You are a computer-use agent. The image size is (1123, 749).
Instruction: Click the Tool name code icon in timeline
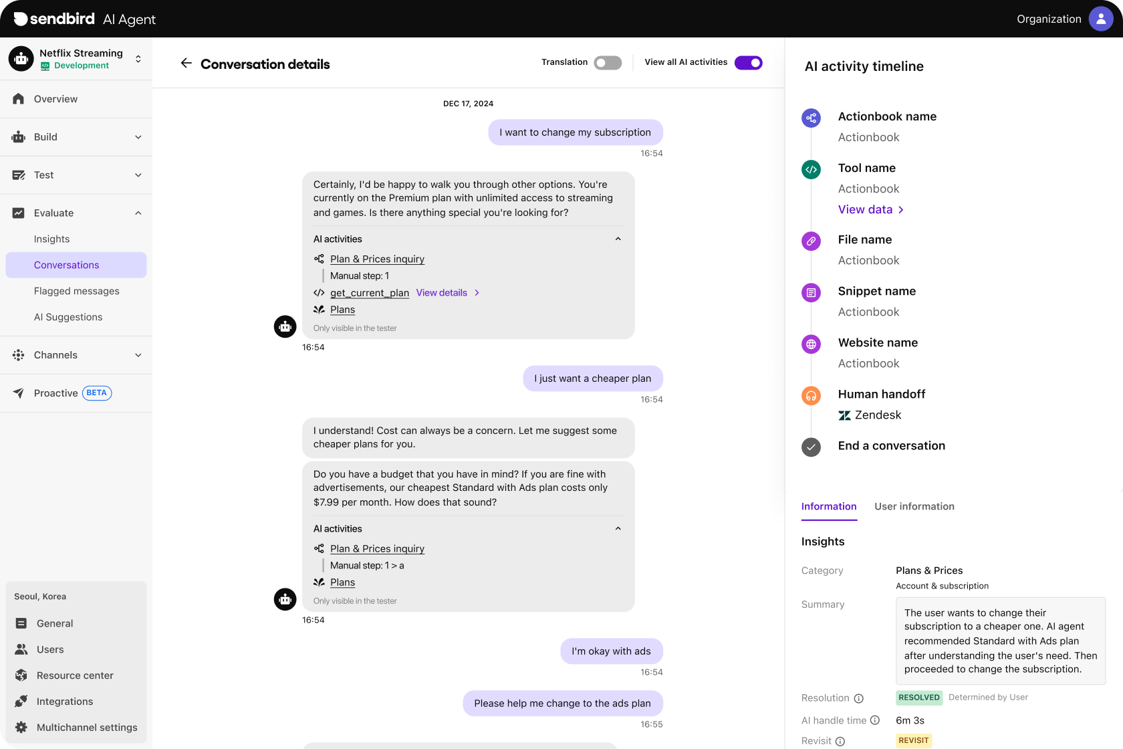pos(811,169)
